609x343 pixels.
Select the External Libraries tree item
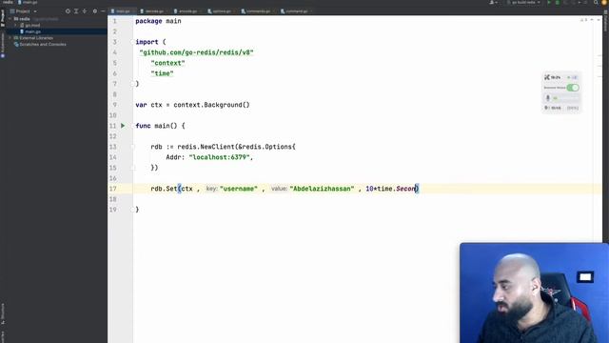[36, 38]
